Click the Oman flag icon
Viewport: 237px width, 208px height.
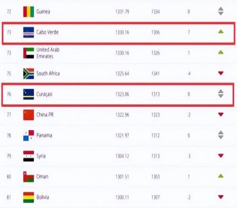28,177
